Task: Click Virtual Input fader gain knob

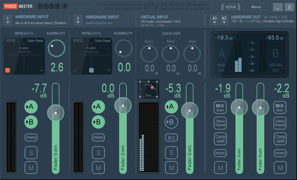Action: pyautogui.click(x=190, y=111)
